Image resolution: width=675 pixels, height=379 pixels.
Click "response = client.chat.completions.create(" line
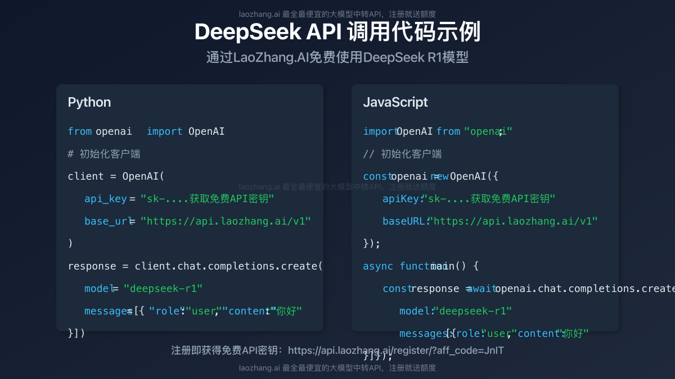click(x=195, y=266)
